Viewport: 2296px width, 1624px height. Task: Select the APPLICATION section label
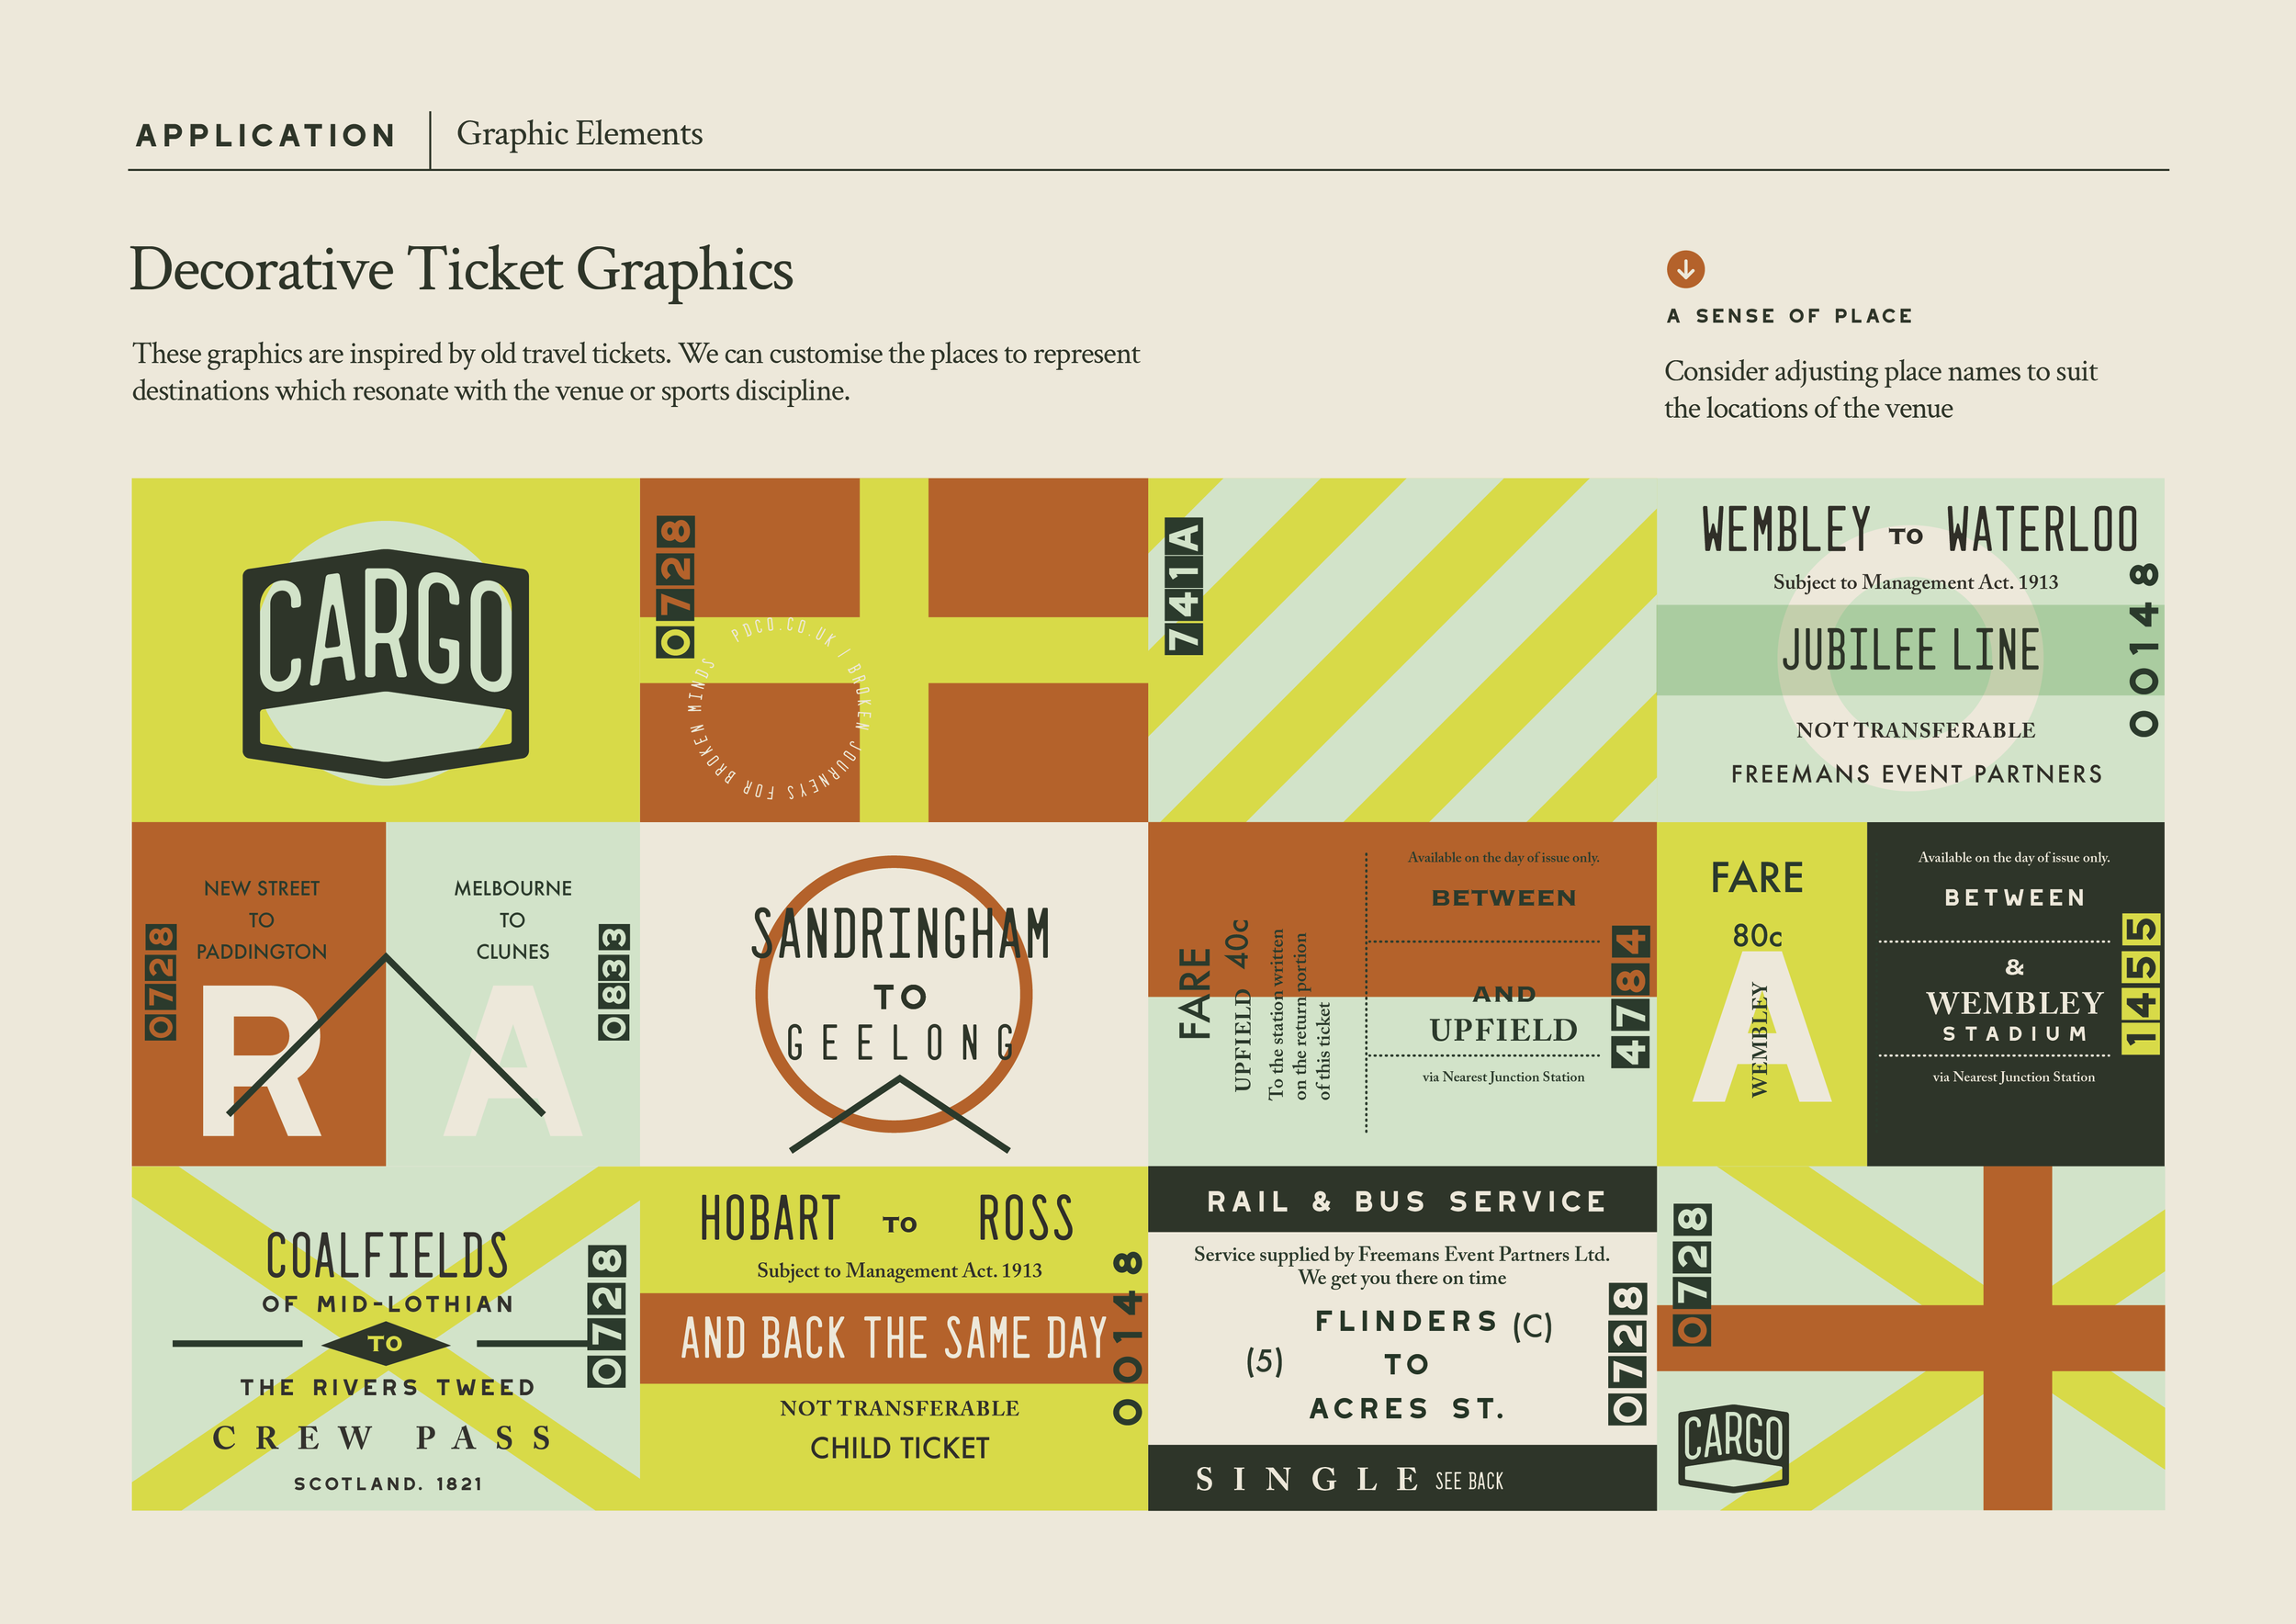click(x=266, y=135)
